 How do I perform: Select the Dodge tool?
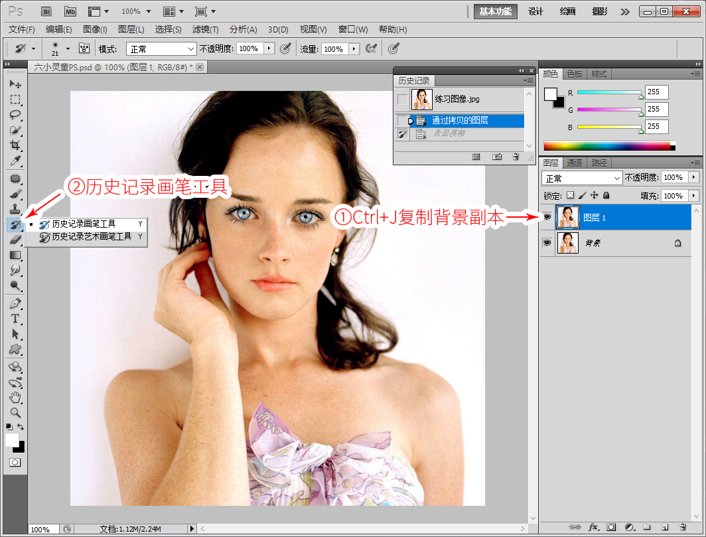(x=15, y=285)
